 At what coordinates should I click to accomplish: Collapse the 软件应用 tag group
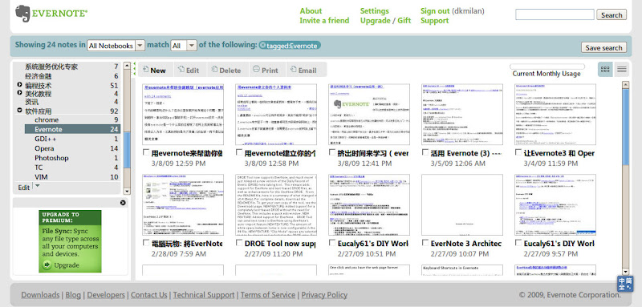point(19,111)
